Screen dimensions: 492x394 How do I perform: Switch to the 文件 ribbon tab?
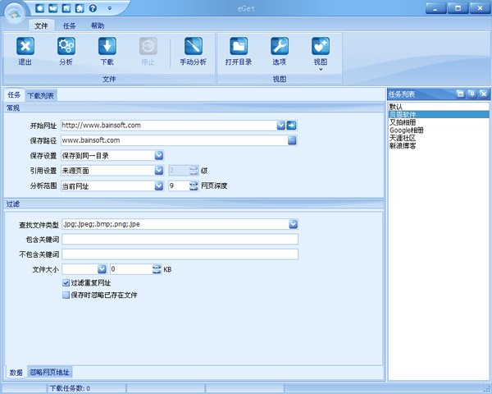click(x=41, y=25)
